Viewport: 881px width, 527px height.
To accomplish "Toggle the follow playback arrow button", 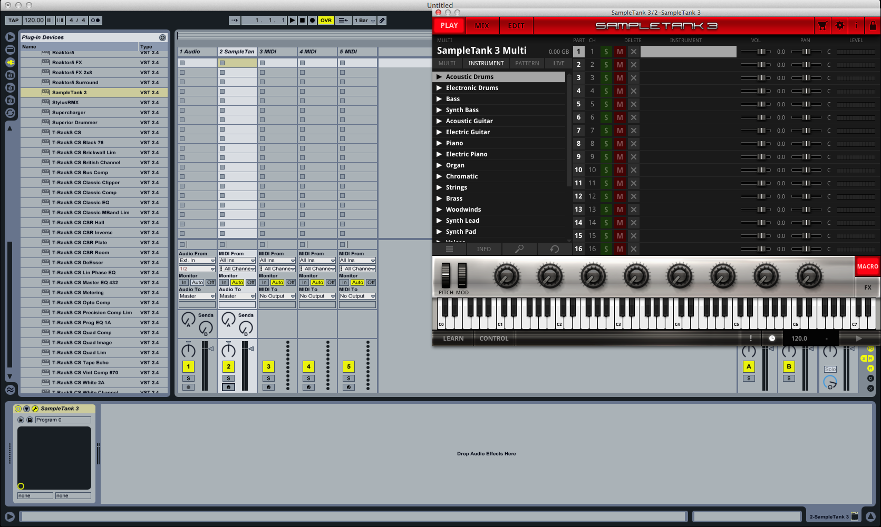I will [x=234, y=20].
